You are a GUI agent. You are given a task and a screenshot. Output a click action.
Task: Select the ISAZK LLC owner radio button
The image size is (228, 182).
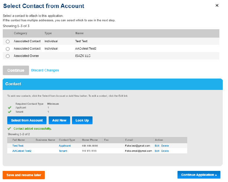8,56
